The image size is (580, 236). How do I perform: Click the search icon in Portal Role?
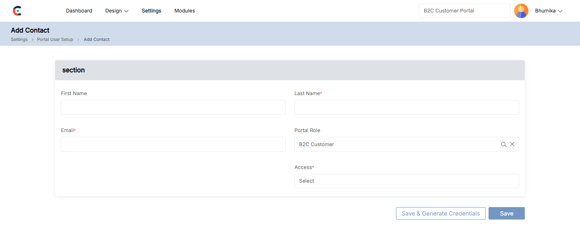(503, 144)
